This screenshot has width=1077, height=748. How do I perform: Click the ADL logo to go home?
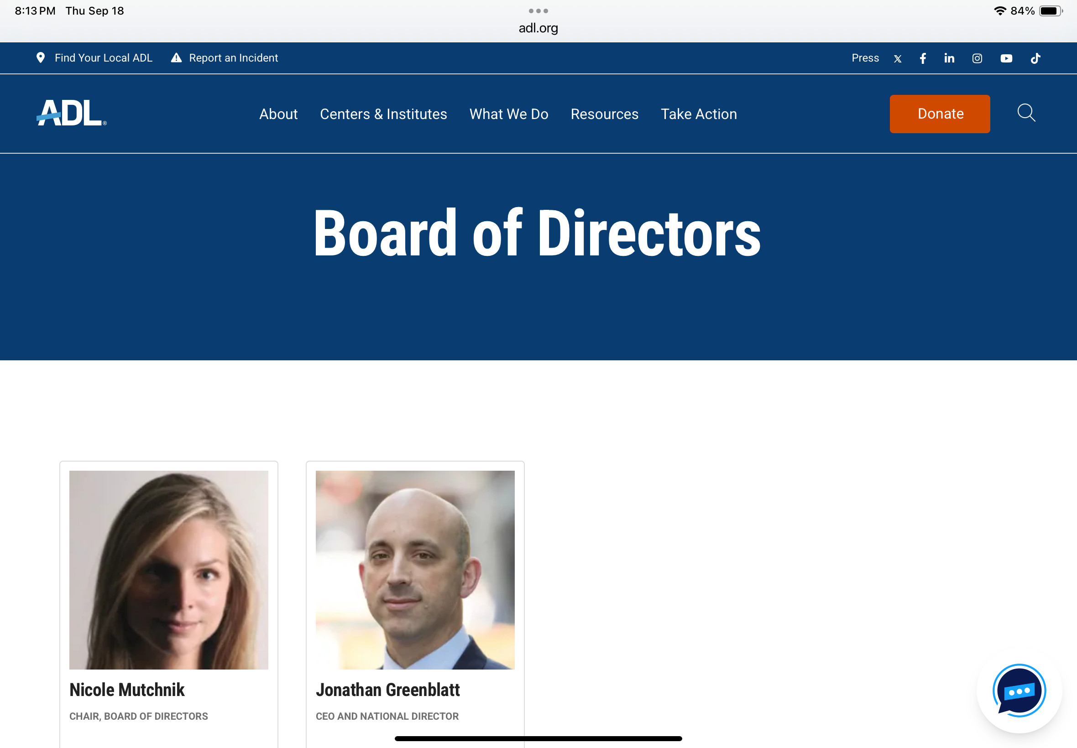click(x=72, y=113)
